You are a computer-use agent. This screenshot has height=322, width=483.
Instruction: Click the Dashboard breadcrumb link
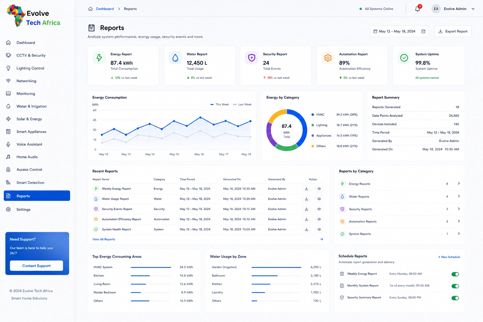coord(105,9)
